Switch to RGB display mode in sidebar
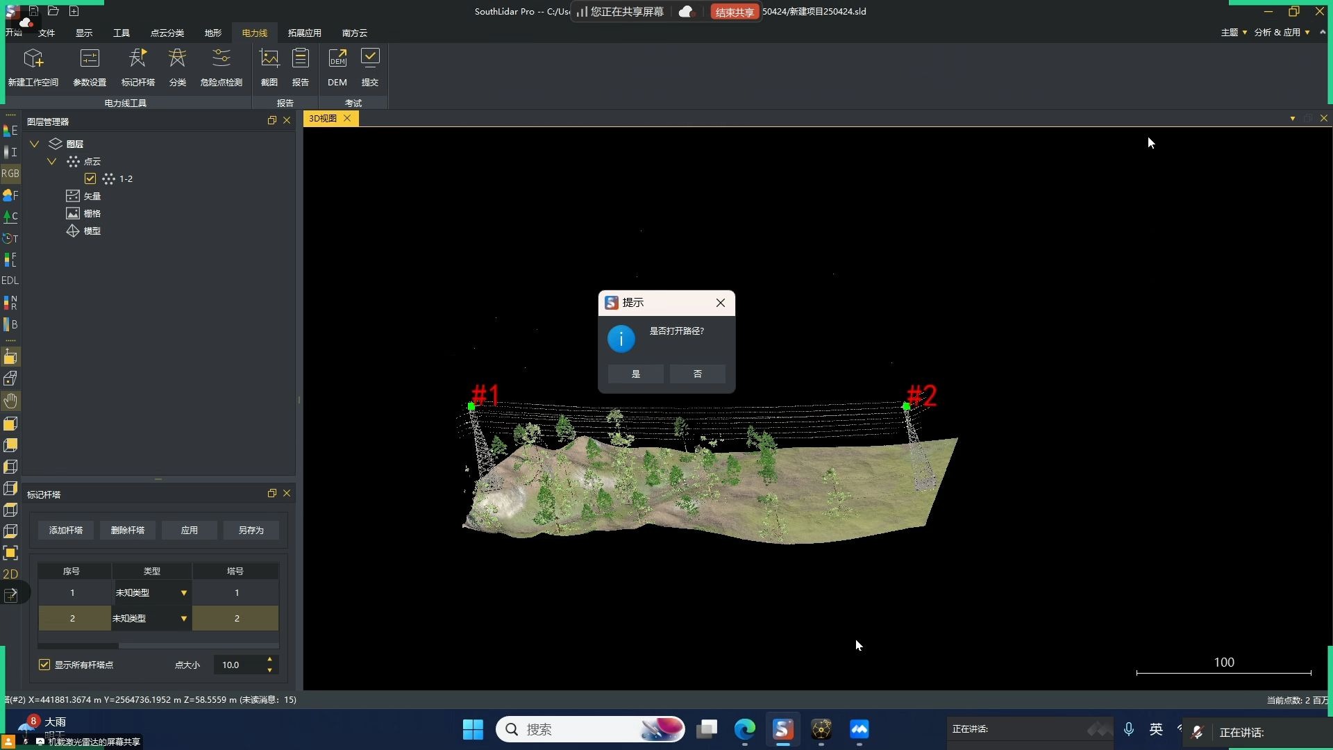 coord(10,174)
